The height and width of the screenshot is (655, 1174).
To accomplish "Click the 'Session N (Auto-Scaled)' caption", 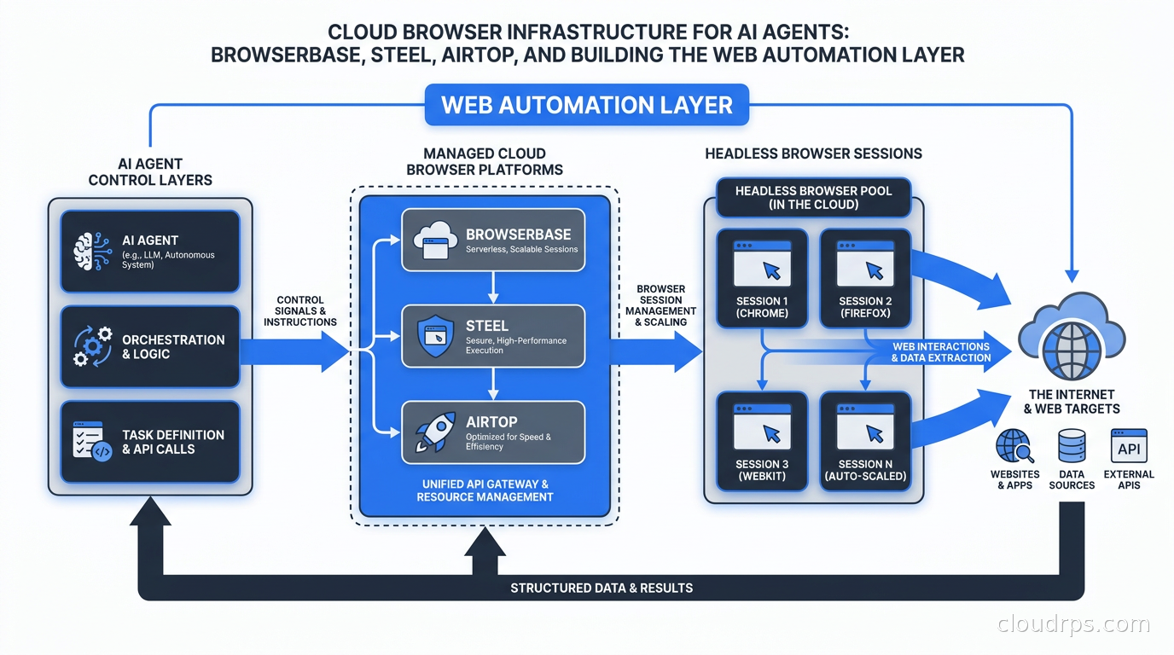I will pos(865,470).
